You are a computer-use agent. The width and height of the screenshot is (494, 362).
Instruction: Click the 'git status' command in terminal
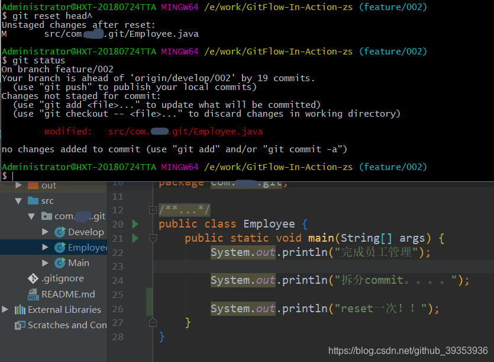pos(39,60)
